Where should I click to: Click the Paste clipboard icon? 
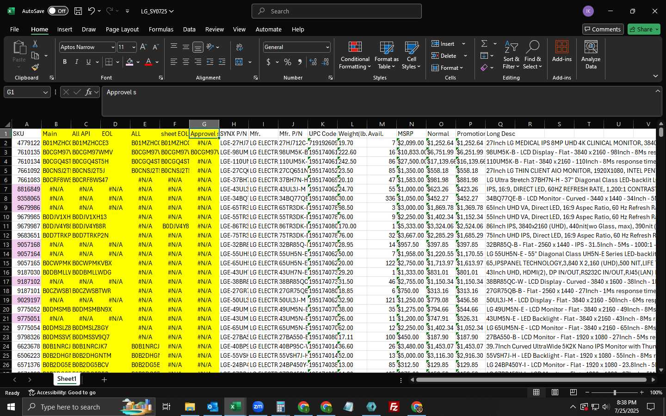(x=19, y=47)
